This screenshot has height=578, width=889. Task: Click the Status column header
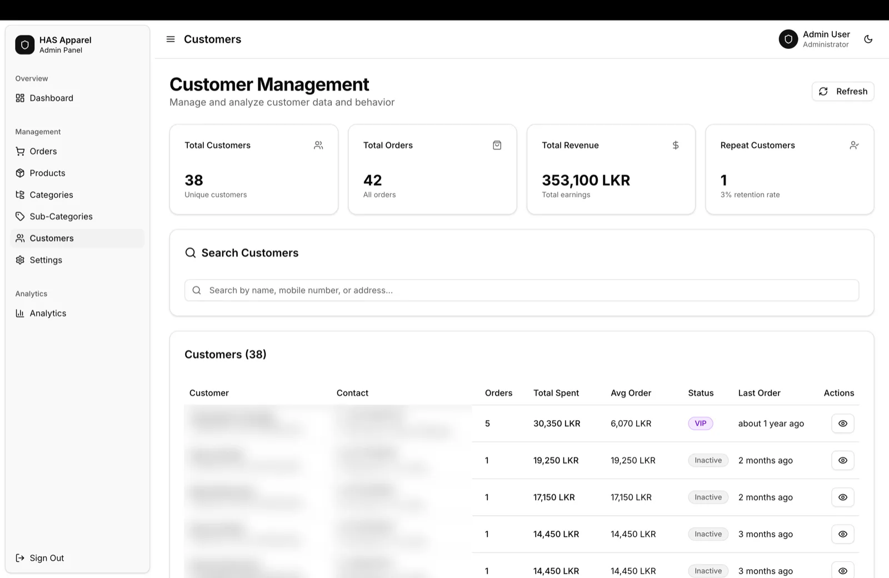pyautogui.click(x=701, y=393)
